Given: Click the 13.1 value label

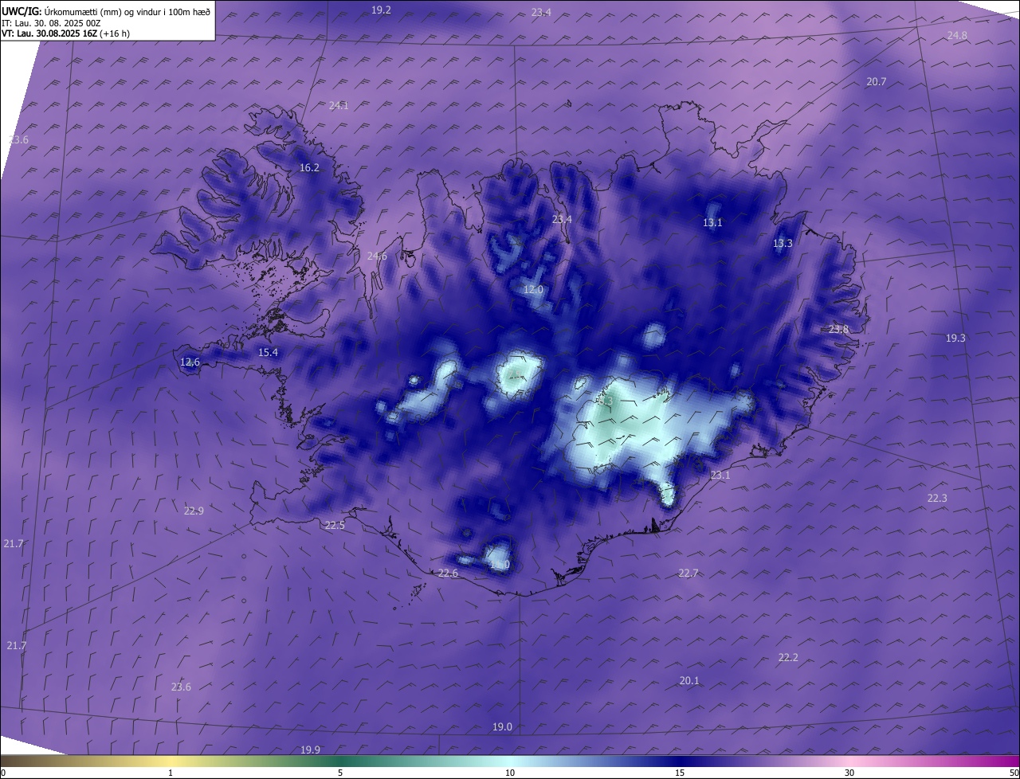Looking at the screenshot, I should pos(712,222).
